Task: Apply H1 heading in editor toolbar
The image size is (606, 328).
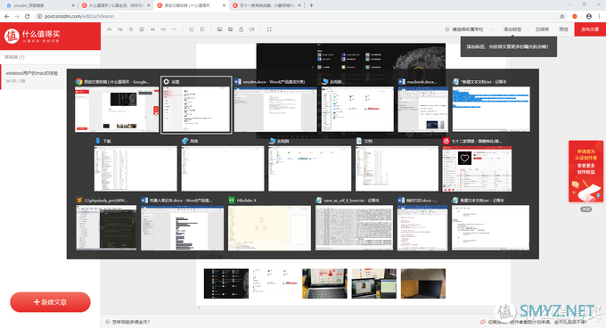Action: (x=110, y=29)
